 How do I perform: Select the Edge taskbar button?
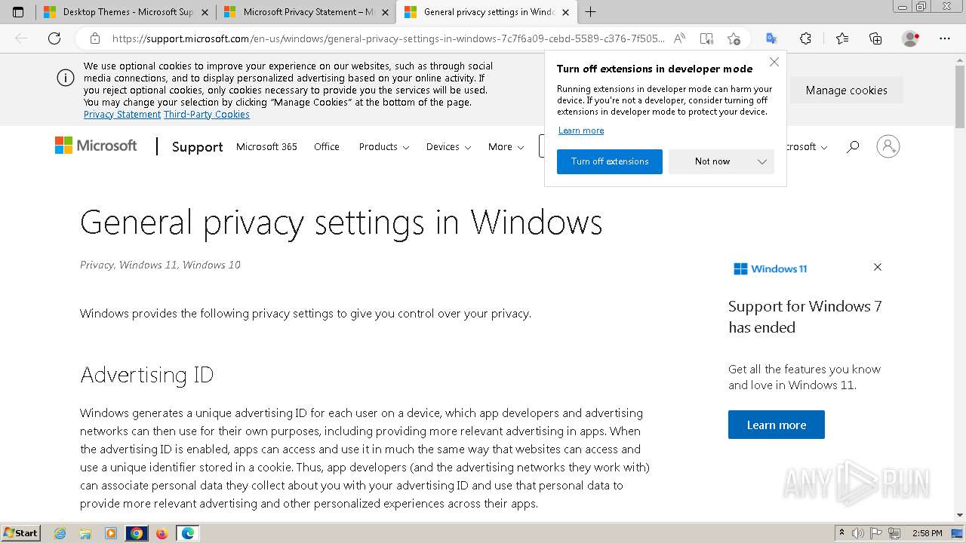187,533
